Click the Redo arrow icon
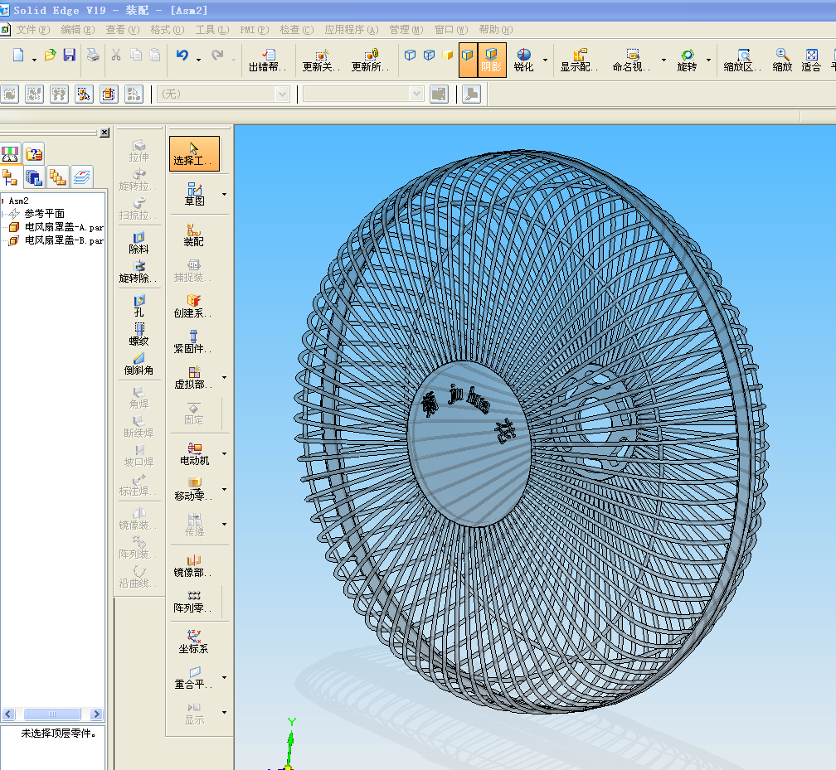The image size is (836, 770). 217,55
